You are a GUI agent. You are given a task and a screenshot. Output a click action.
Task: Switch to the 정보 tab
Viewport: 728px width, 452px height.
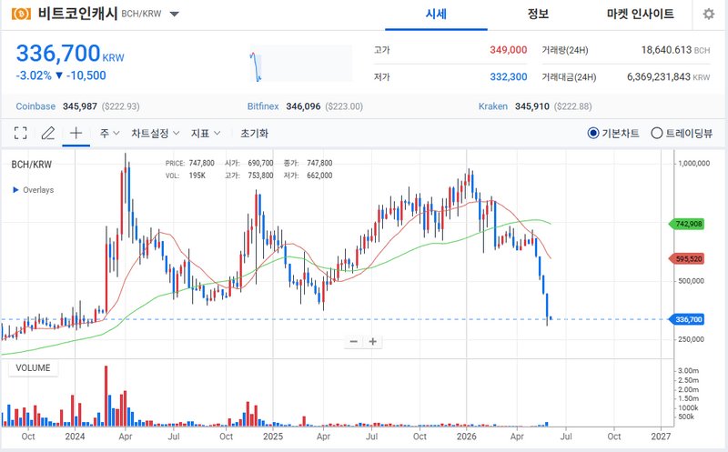pos(538,14)
